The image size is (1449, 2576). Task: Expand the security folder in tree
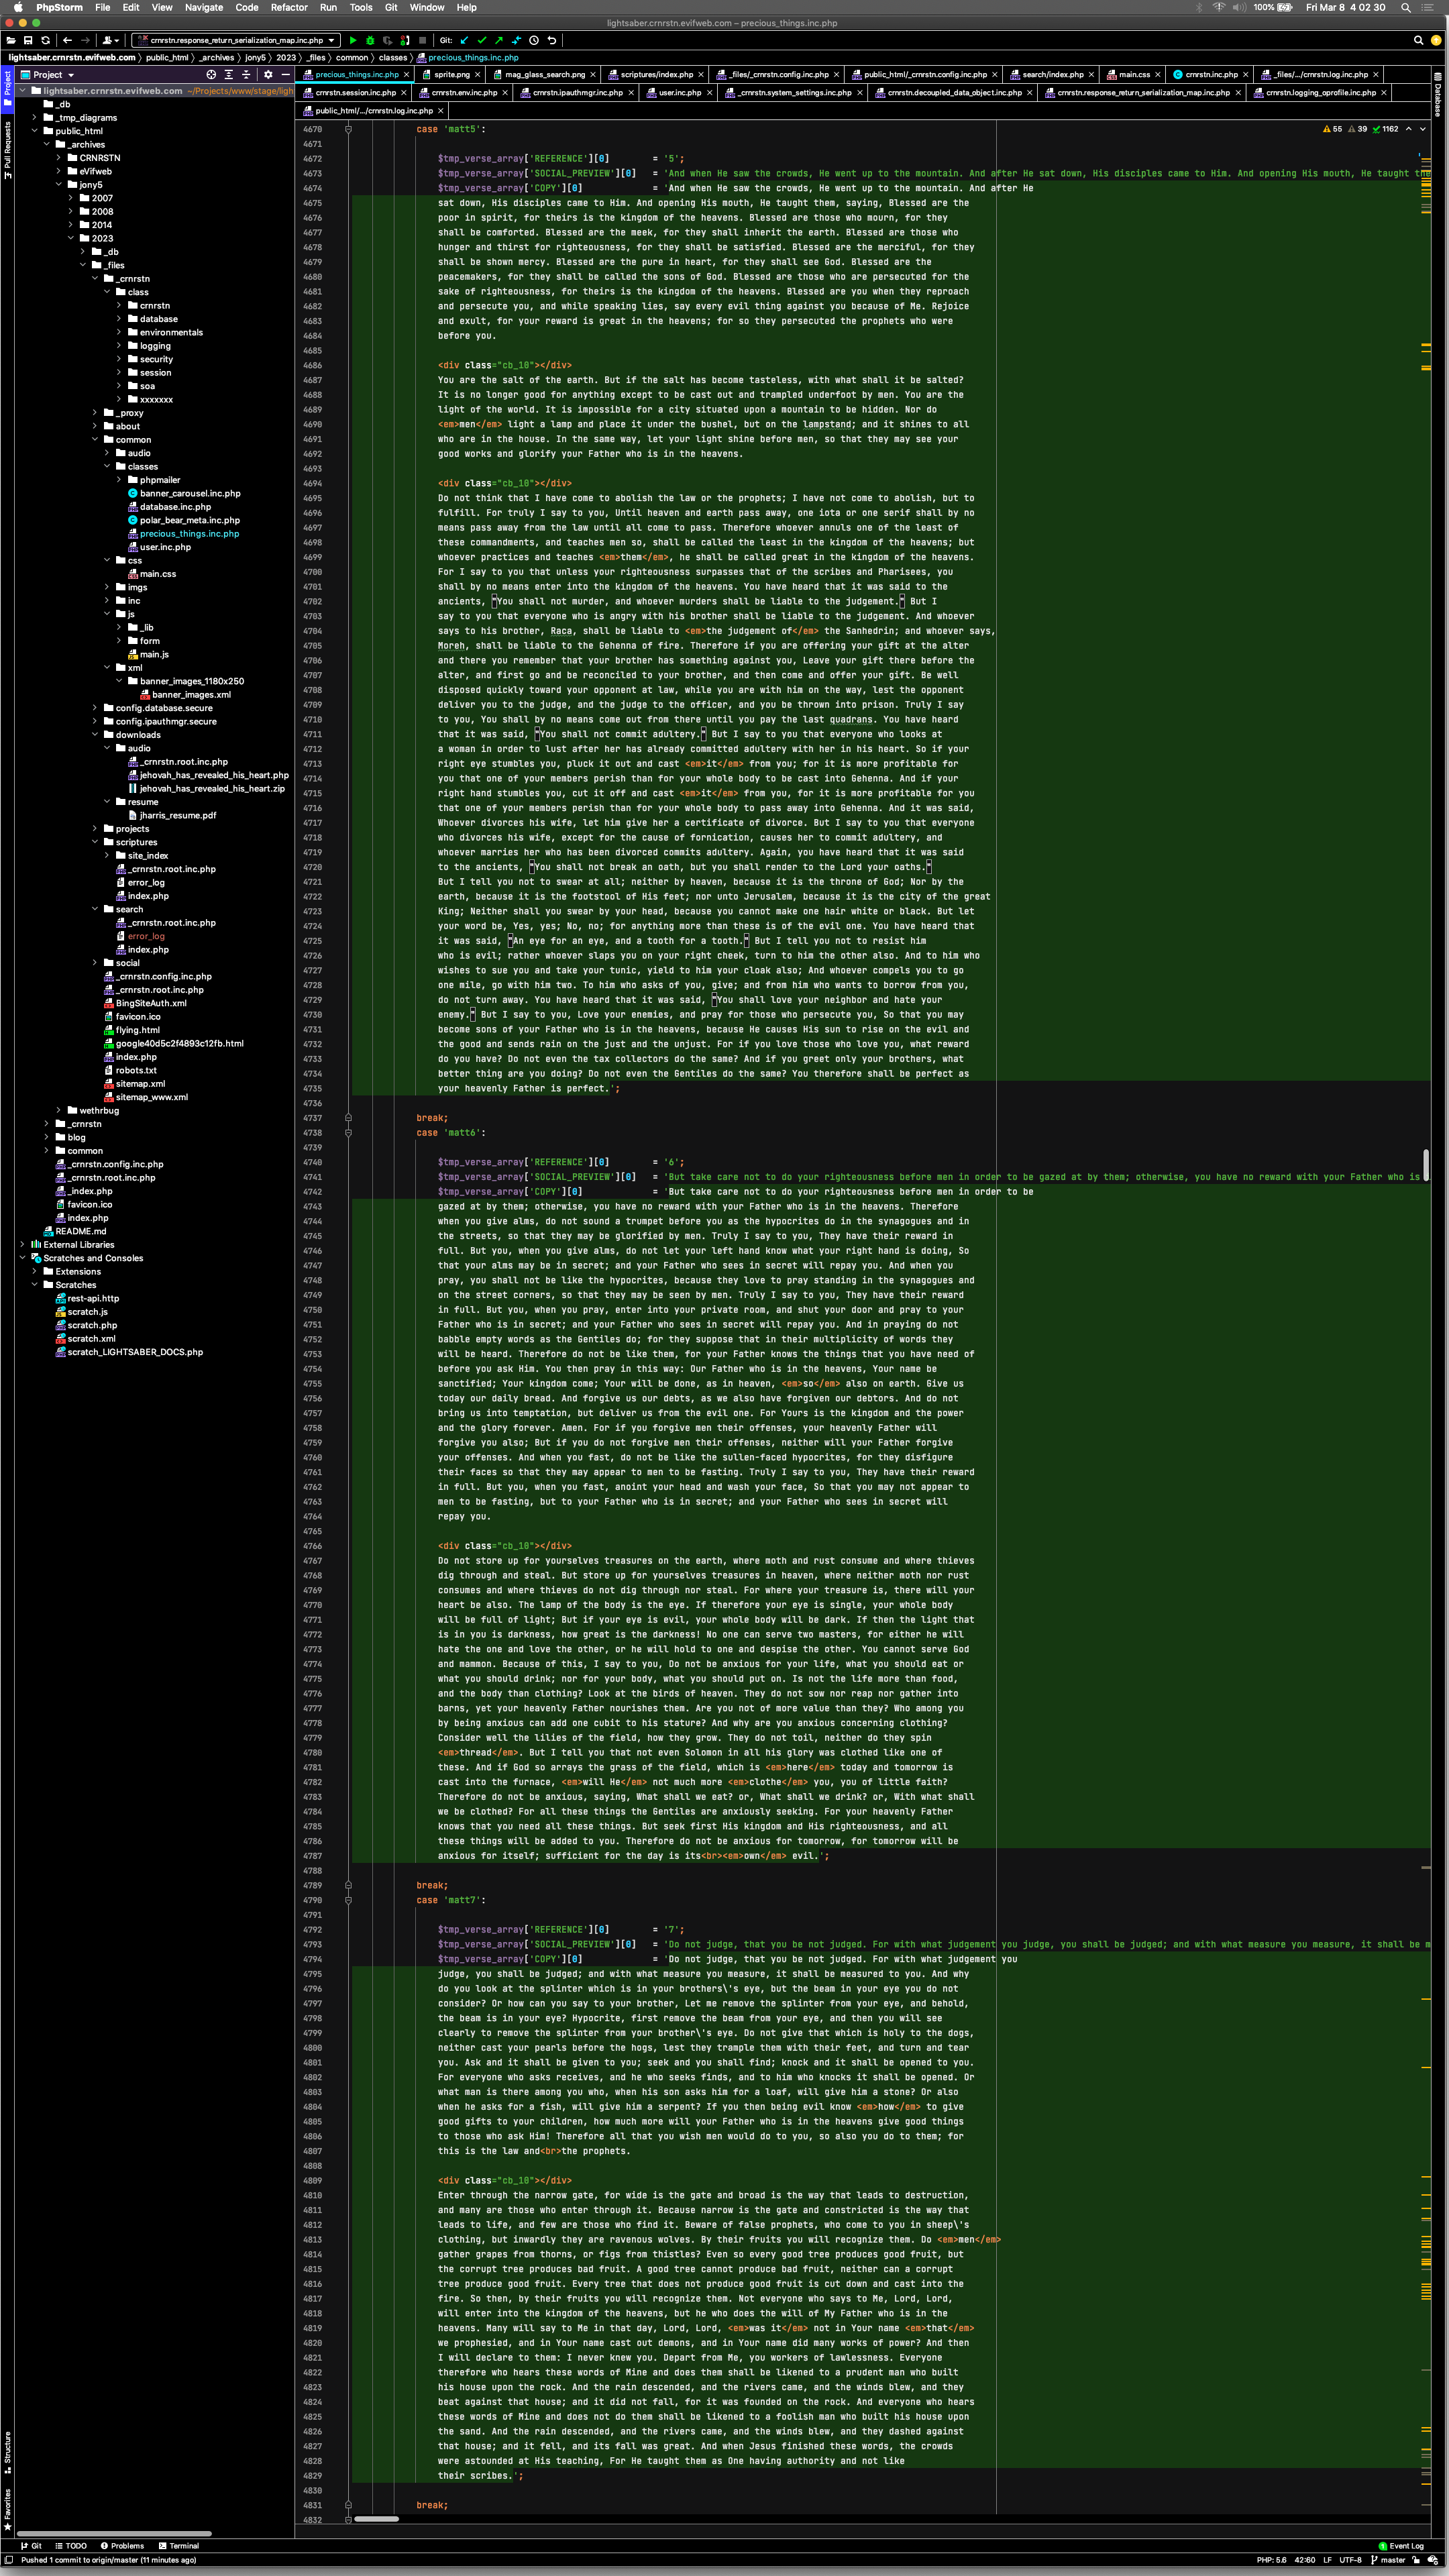click(119, 359)
